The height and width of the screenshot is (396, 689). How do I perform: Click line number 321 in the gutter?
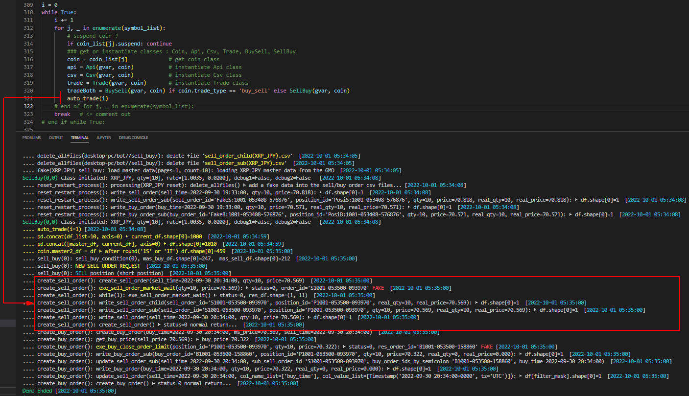point(28,98)
